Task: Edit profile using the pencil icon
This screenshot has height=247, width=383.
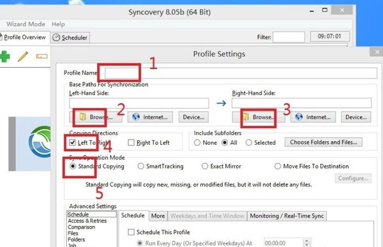Action: (23, 56)
